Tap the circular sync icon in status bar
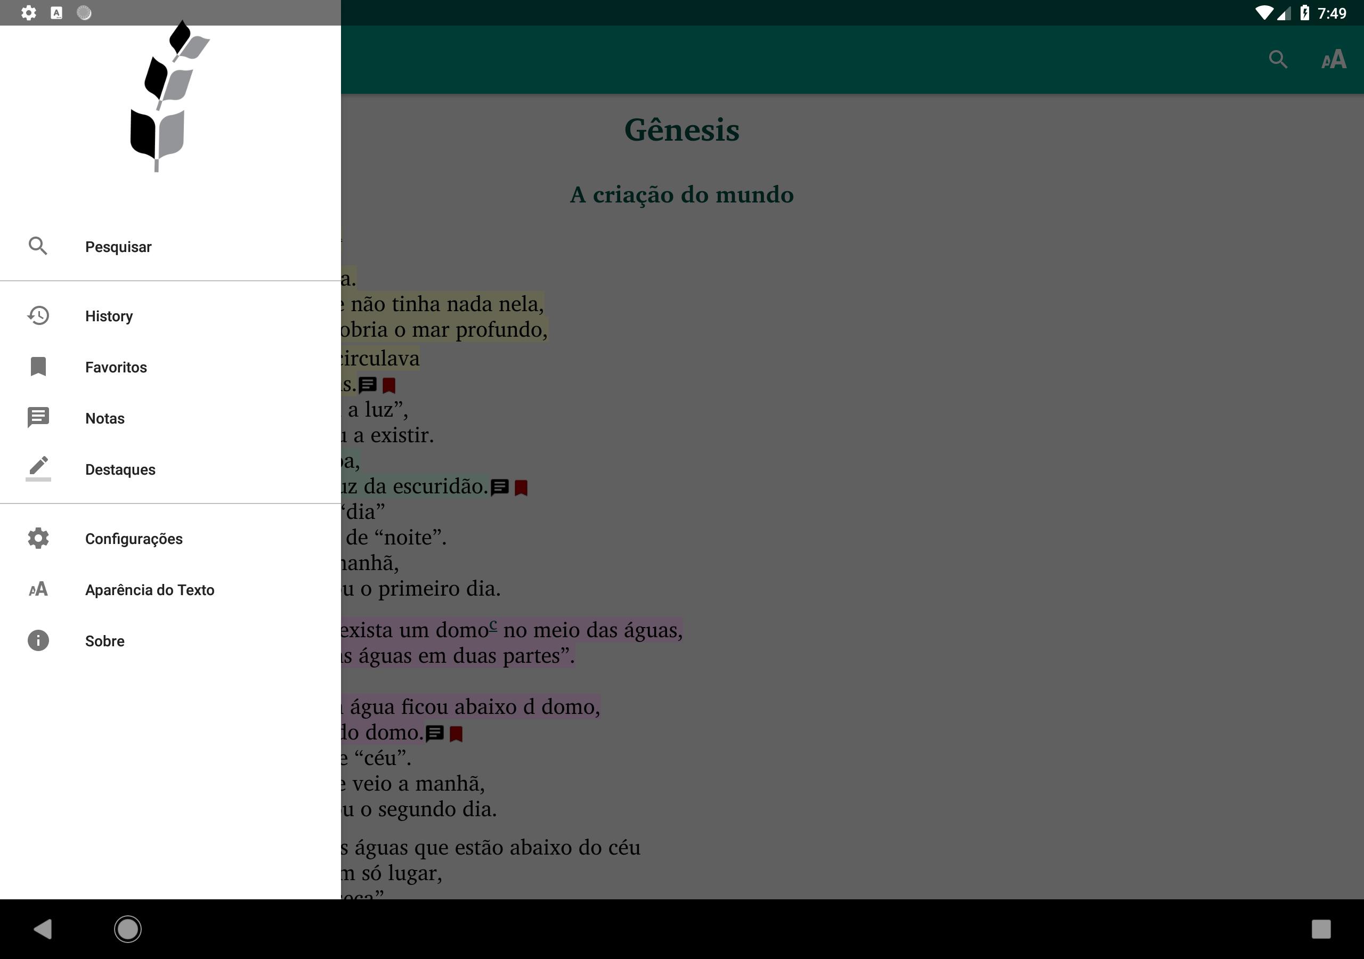1364x959 pixels. pyautogui.click(x=84, y=12)
